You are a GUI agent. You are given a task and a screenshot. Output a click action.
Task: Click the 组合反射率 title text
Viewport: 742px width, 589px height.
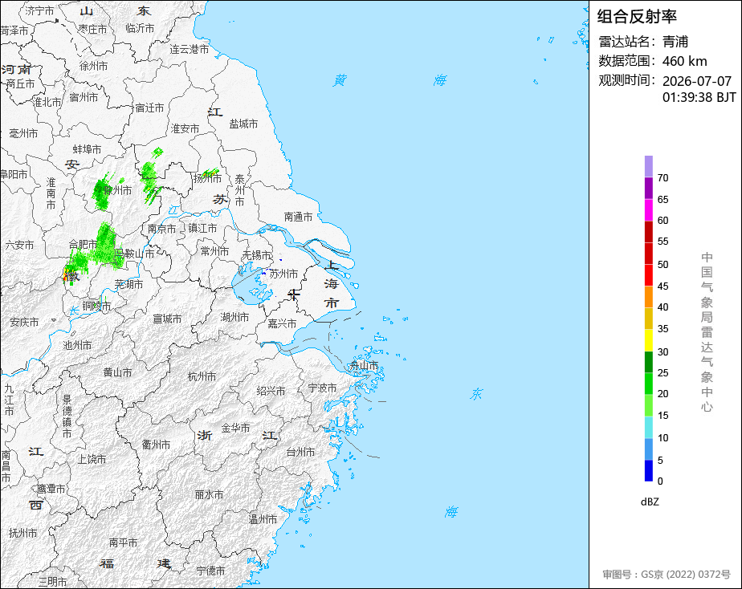point(637,17)
